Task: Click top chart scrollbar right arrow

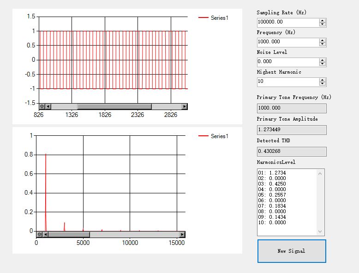Action: click(x=185, y=106)
